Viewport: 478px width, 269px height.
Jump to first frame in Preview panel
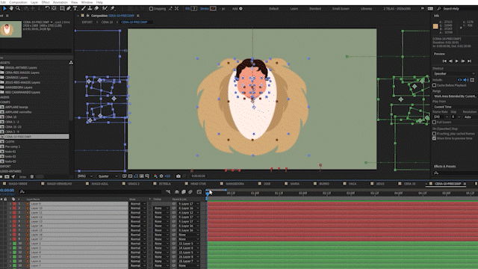[444, 61]
